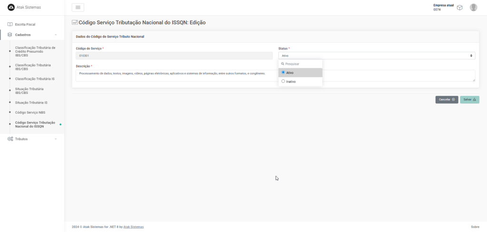Click the Escrita Fiscal book icon

[x=10, y=24]
